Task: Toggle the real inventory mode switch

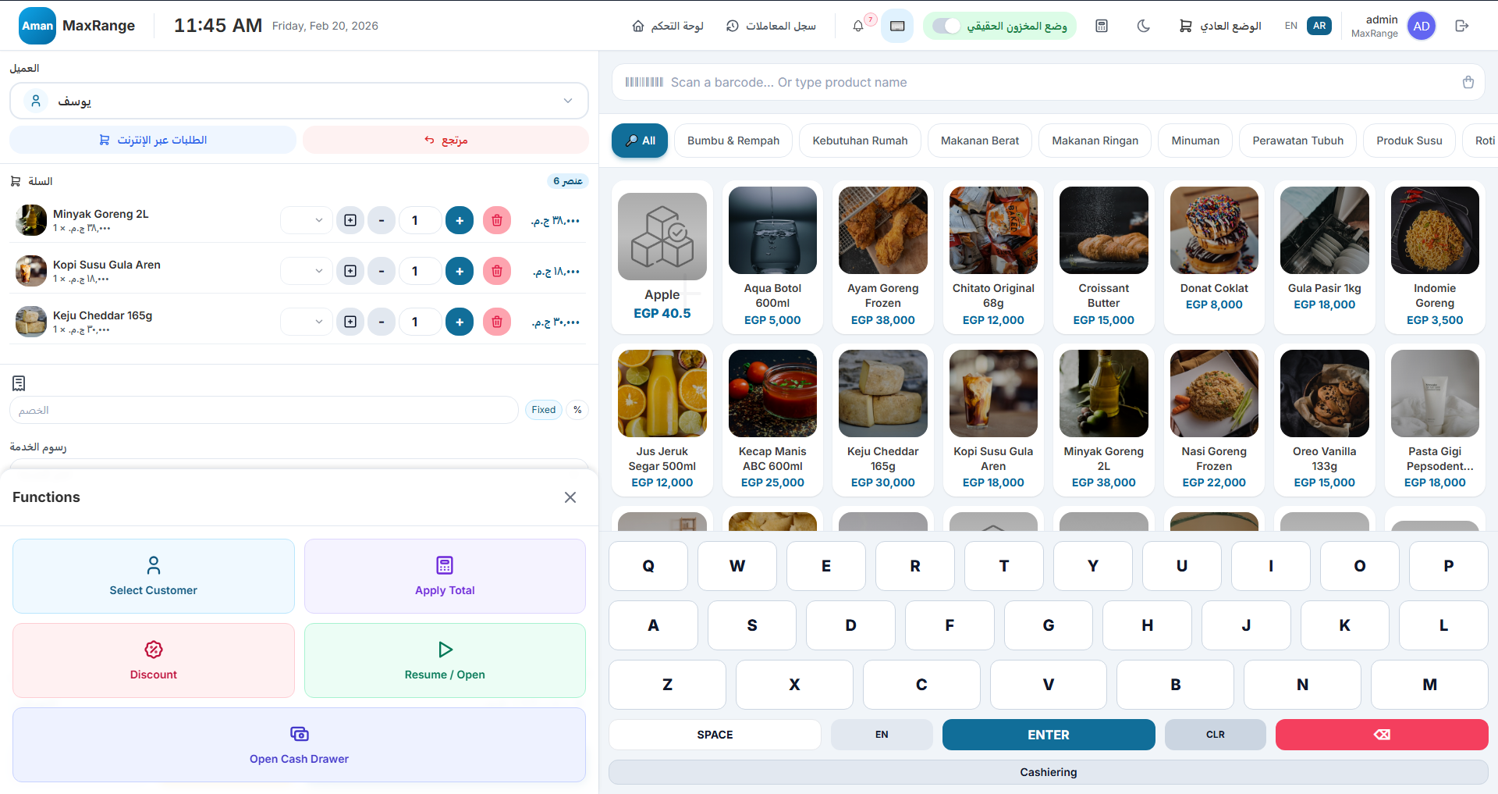Action: 946,26
